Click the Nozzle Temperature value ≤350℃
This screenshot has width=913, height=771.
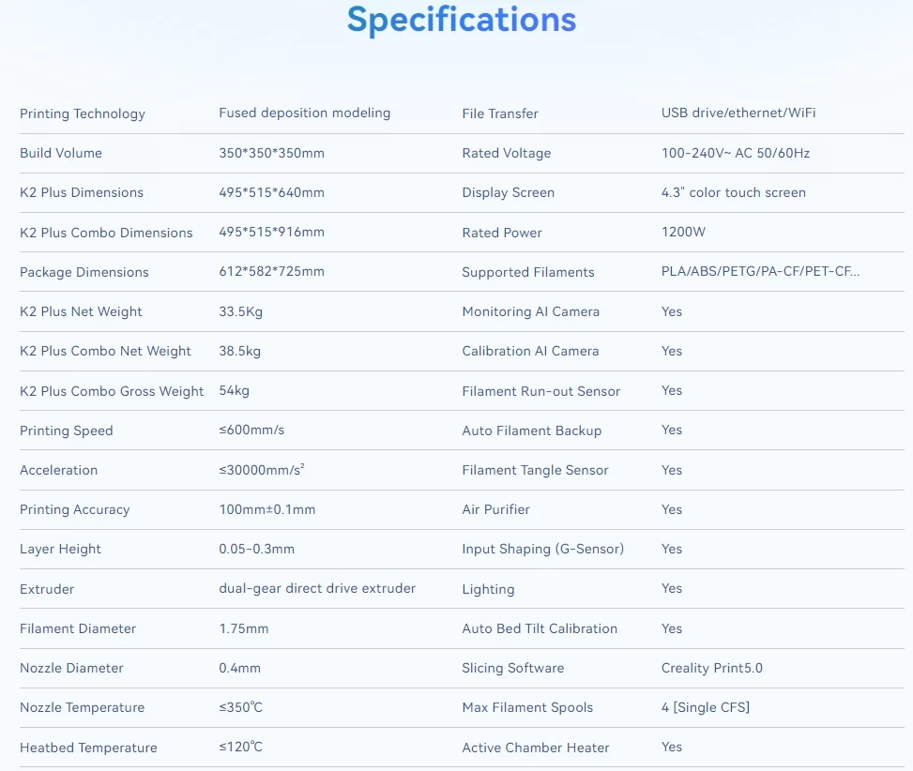tap(240, 707)
